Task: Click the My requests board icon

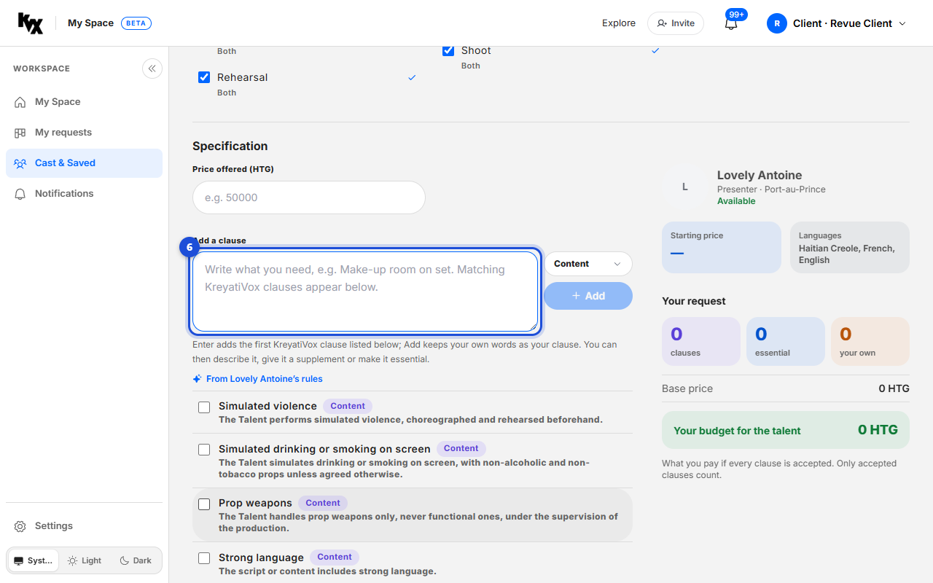Action: click(20, 133)
